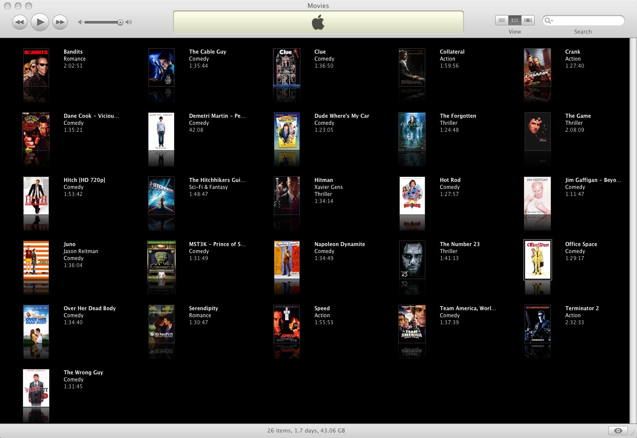Click "Dude Where's My Car" title
The image size is (637, 438).
(342, 116)
